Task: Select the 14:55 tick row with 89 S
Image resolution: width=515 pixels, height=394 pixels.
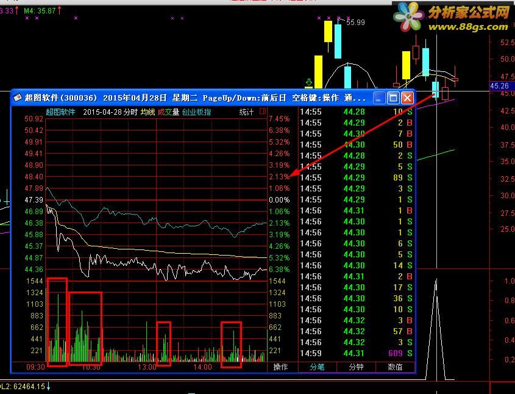Action: (357, 177)
